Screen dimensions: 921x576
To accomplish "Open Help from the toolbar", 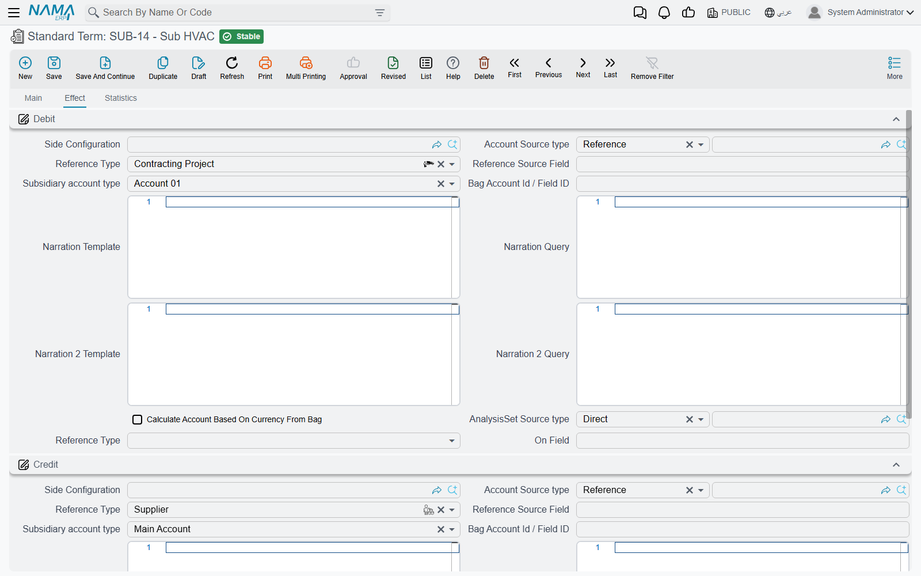I will [x=453, y=68].
